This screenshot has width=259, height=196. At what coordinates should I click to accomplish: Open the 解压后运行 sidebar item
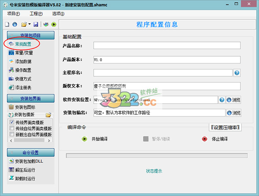(22, 170)
